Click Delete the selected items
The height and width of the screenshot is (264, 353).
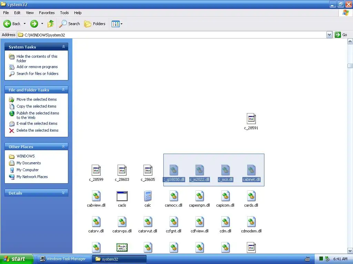37,130
